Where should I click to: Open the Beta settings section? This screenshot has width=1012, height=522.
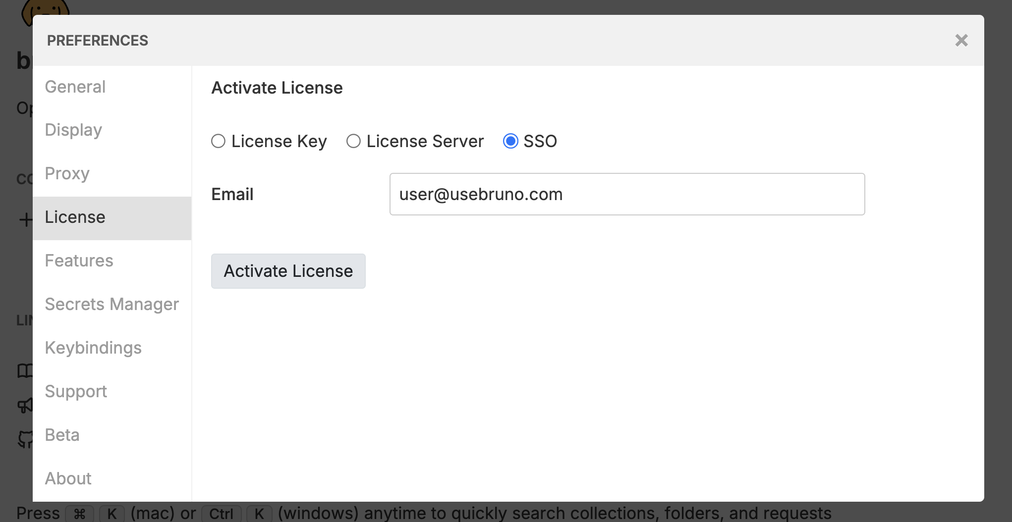(x=61, y=435)
